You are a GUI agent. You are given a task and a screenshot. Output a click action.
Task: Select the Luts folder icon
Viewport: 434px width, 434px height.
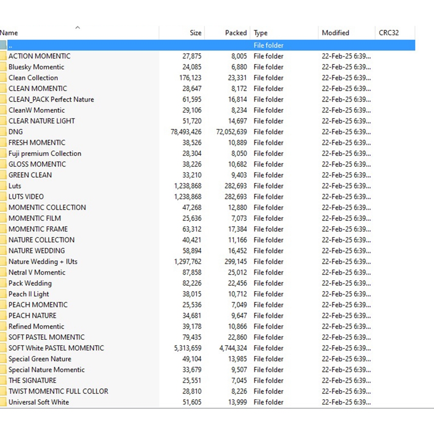3,186
